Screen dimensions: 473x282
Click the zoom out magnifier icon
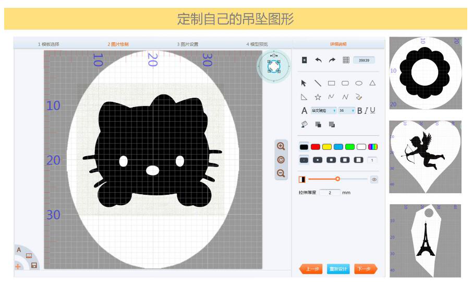281,173
